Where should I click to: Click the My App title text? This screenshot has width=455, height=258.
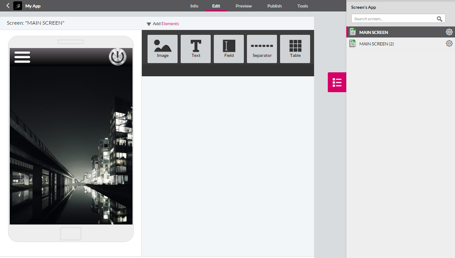33,6
